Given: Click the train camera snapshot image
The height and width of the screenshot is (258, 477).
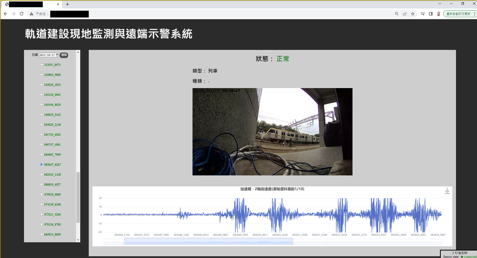Looking at the screenshot, I should point(272,131).
